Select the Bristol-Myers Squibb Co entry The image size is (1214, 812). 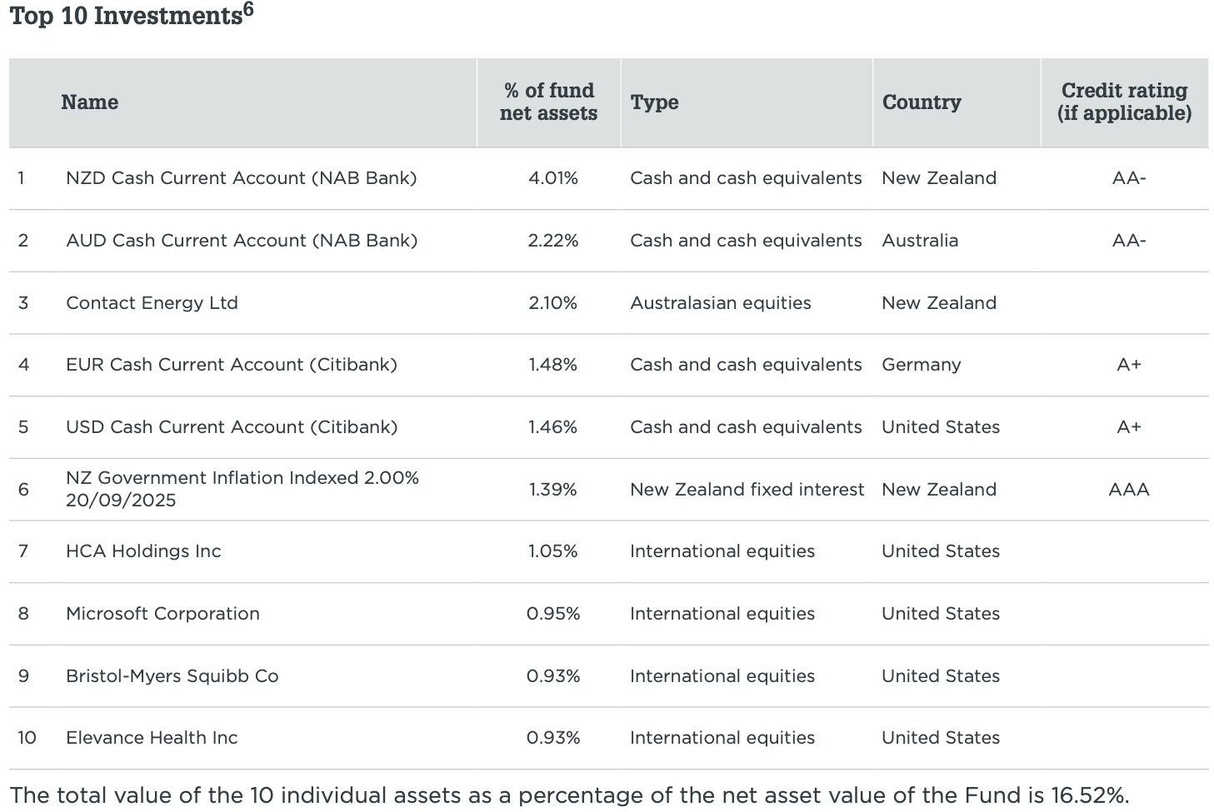point(172,676)
